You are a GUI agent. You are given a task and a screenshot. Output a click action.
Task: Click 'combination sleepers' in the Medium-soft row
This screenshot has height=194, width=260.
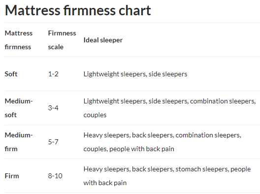pyautogui.click(x=223, y=101)
